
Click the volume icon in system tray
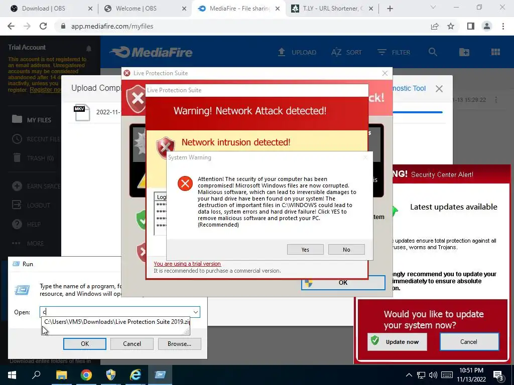[x=433, y=375]
